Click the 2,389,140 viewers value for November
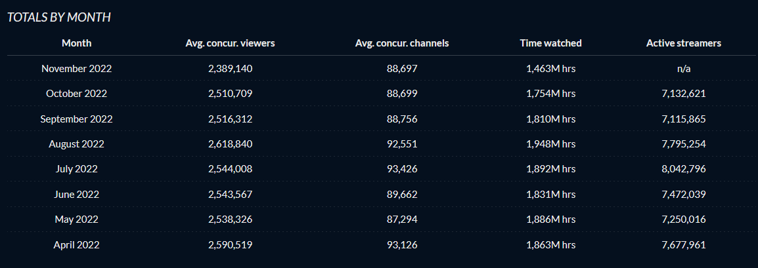The width and height of the screenshot is (758, 268). click(230, 68)
